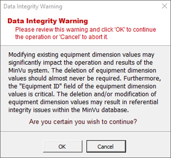
Task: Click the gray title bar text
Action: click(x=33, y=6)
